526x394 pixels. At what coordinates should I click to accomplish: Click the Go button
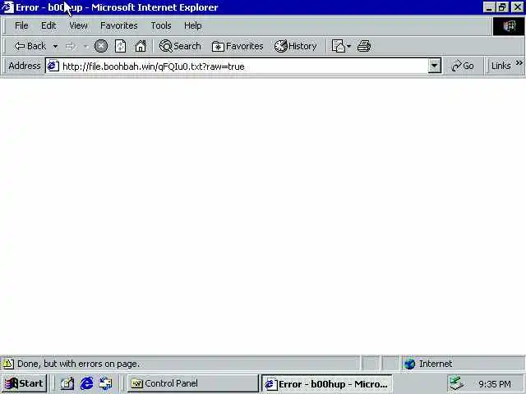click(463, 66)
